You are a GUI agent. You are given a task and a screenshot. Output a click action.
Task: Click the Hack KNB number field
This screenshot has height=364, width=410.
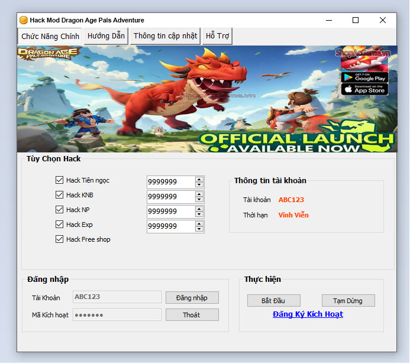pyautogui.click(x=171, y=197)
